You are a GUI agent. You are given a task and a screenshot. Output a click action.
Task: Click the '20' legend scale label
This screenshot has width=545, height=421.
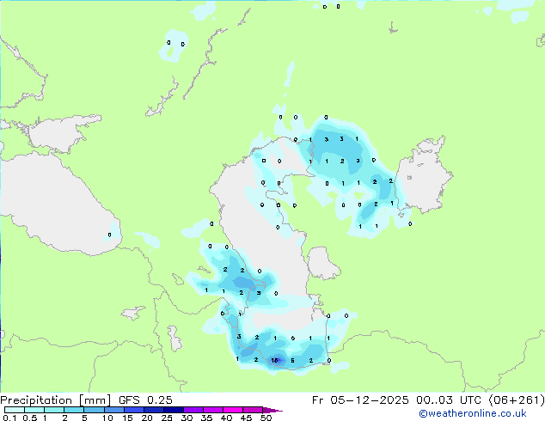[x=147, y=418]
